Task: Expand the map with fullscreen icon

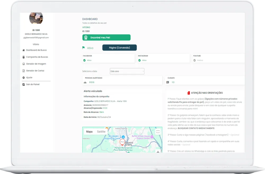Action: click(158, 132)
